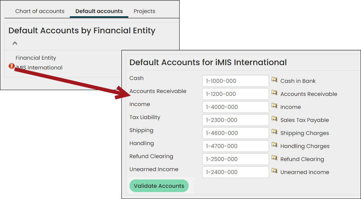The height and width of the screenshot is (199, 361).
Task: Click the 'Shipping Charges' description text
Action: (x=305, y=133)
